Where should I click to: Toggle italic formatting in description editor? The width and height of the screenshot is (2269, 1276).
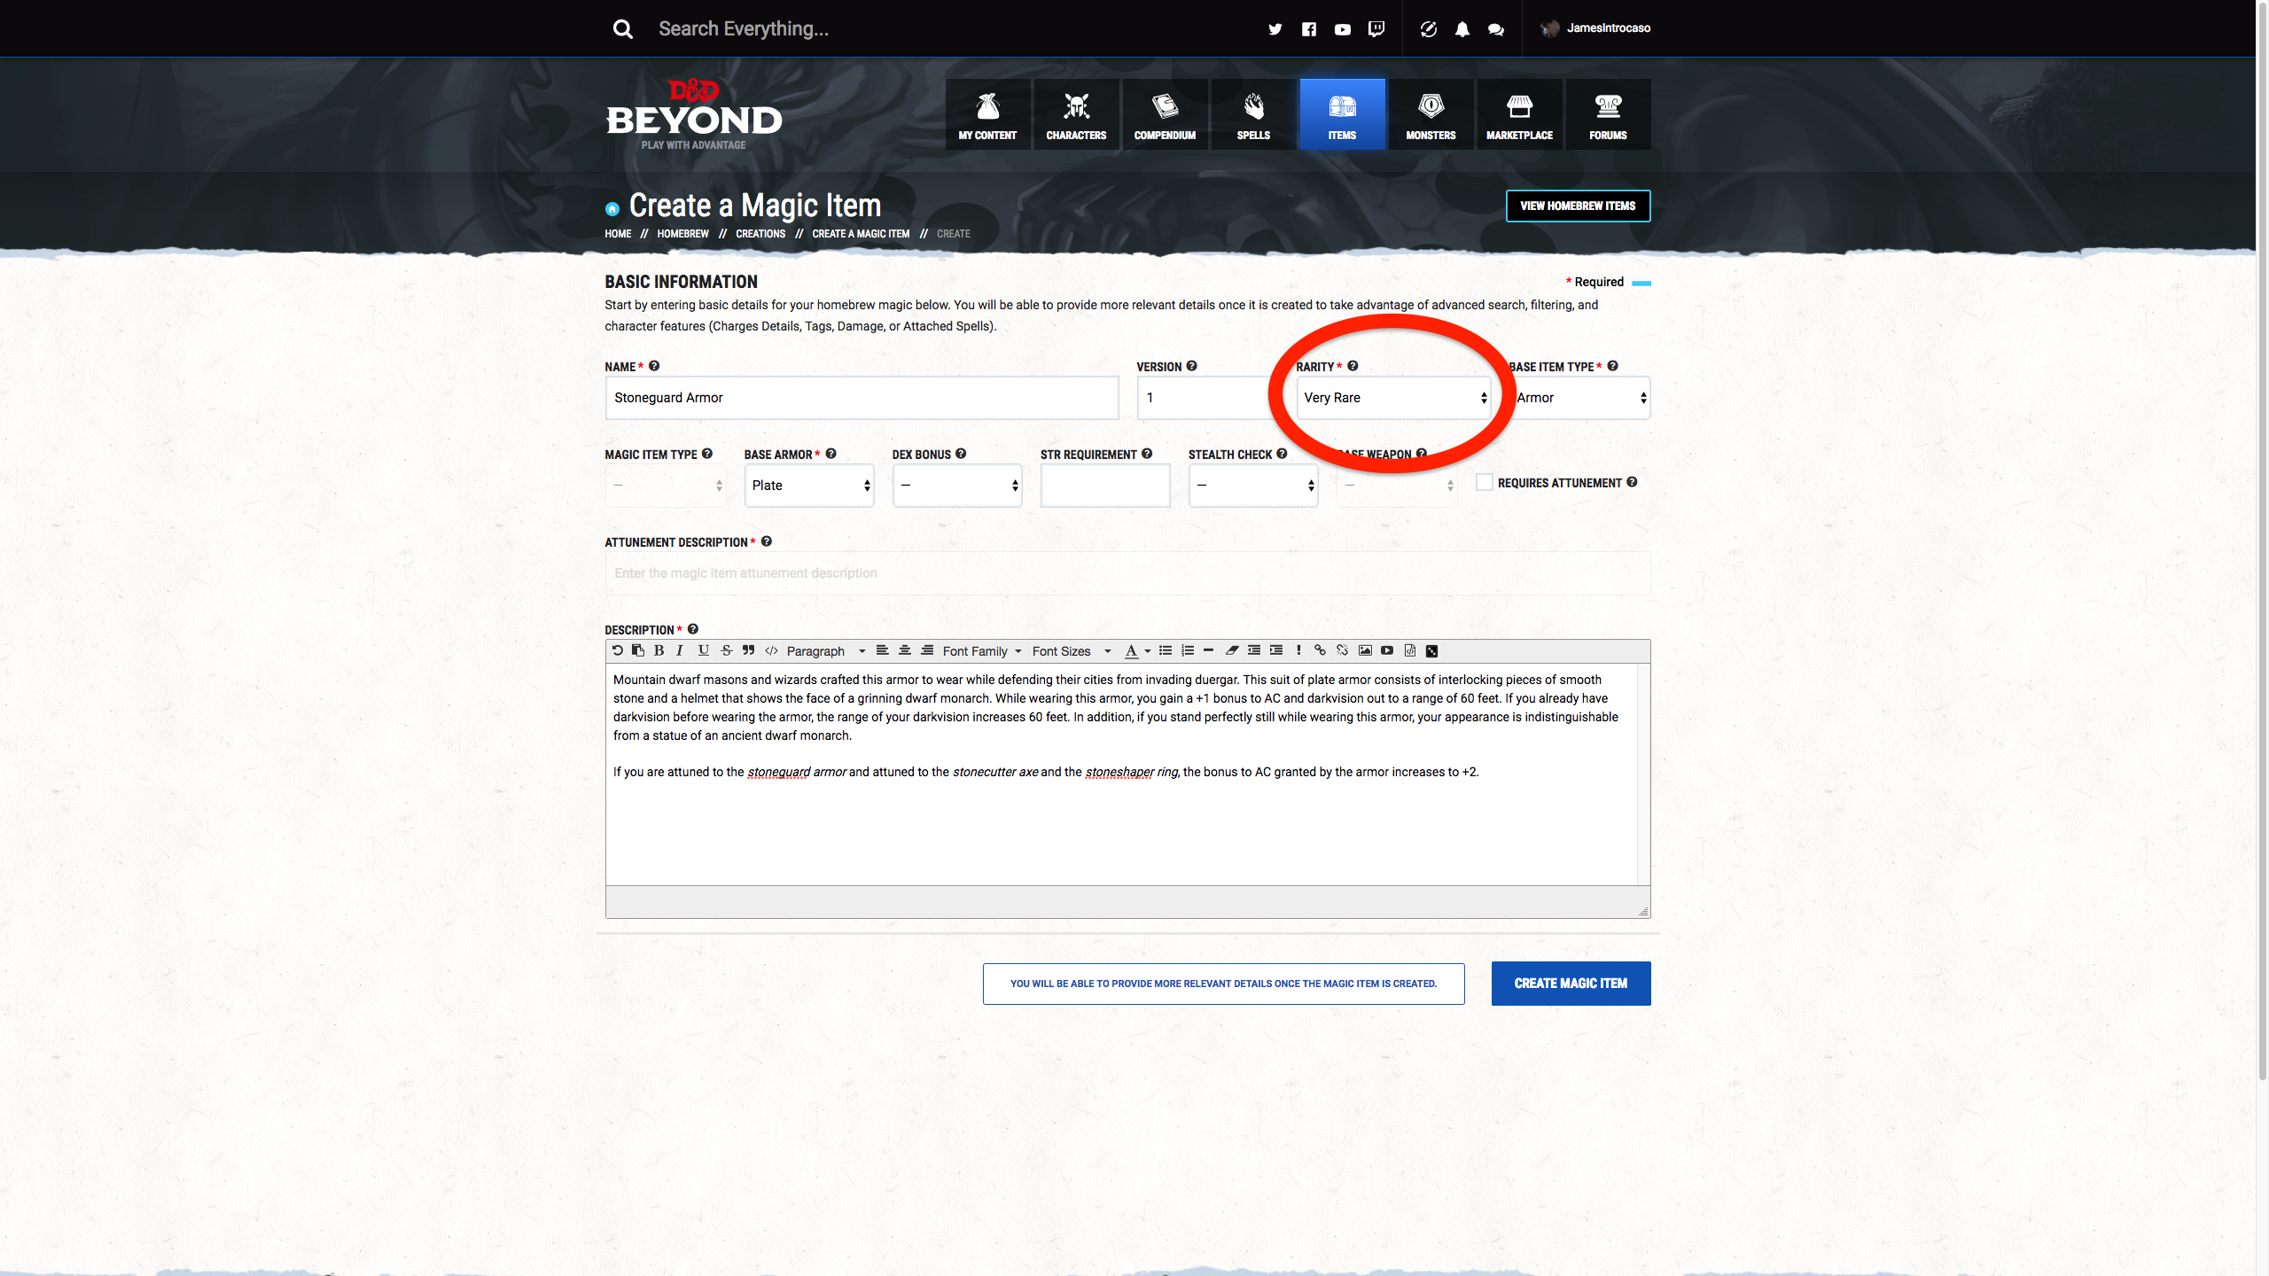tap(680, 650)
